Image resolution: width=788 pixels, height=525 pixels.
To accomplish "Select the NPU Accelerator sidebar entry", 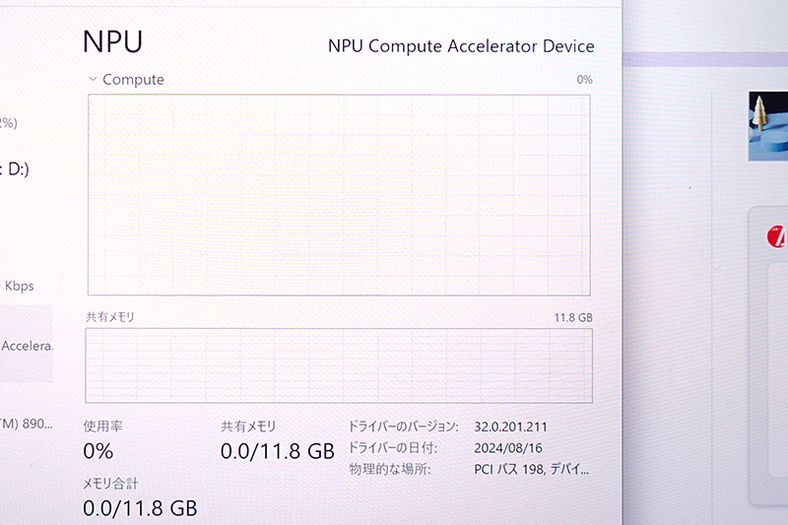I will coord(27,346).
